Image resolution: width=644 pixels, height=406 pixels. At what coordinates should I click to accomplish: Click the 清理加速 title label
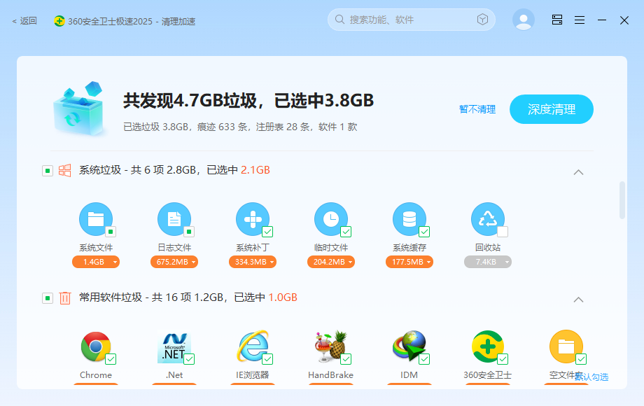(x=178, y=21)
